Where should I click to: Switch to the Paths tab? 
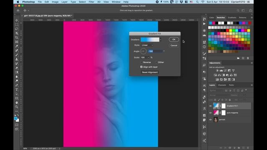231,85
